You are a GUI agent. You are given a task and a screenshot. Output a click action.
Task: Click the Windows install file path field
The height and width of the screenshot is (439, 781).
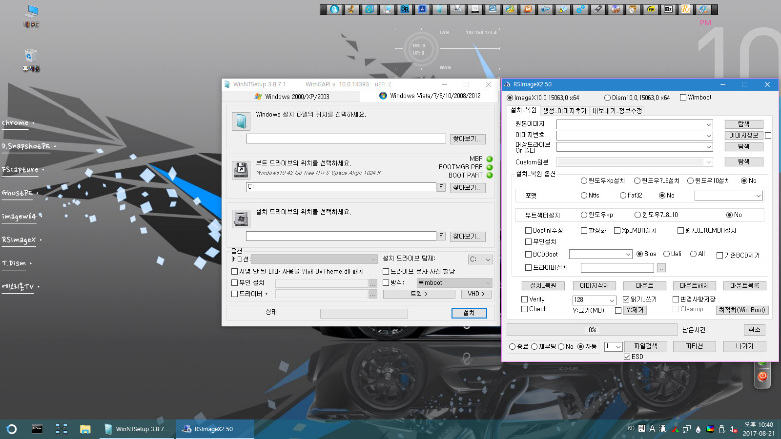click(346, 139)
